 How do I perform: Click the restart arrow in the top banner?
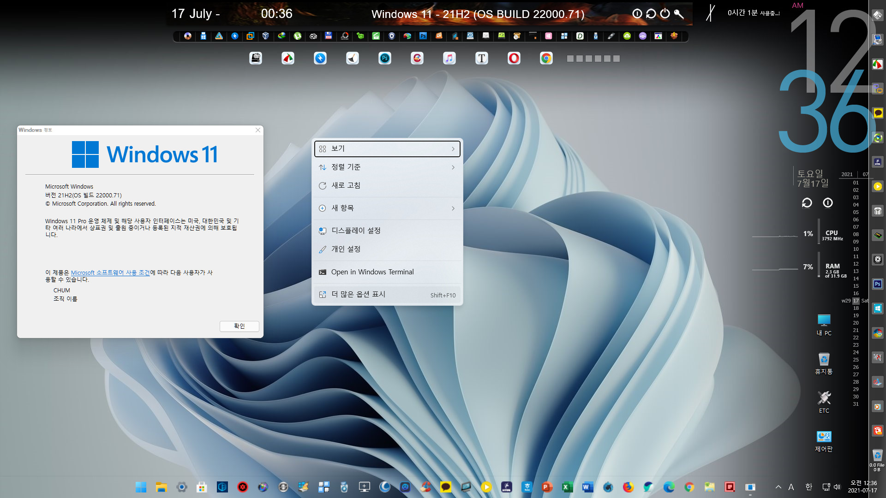[651, 14]
